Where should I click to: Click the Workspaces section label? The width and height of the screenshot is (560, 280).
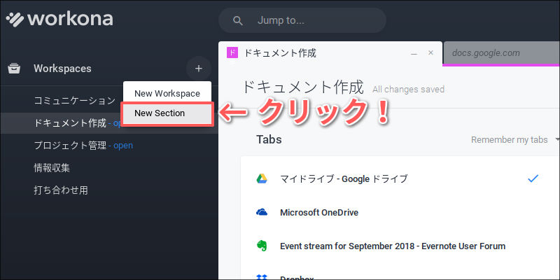[x=62, y=68]
